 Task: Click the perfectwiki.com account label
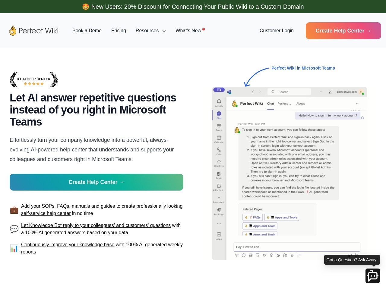[347, 92]
